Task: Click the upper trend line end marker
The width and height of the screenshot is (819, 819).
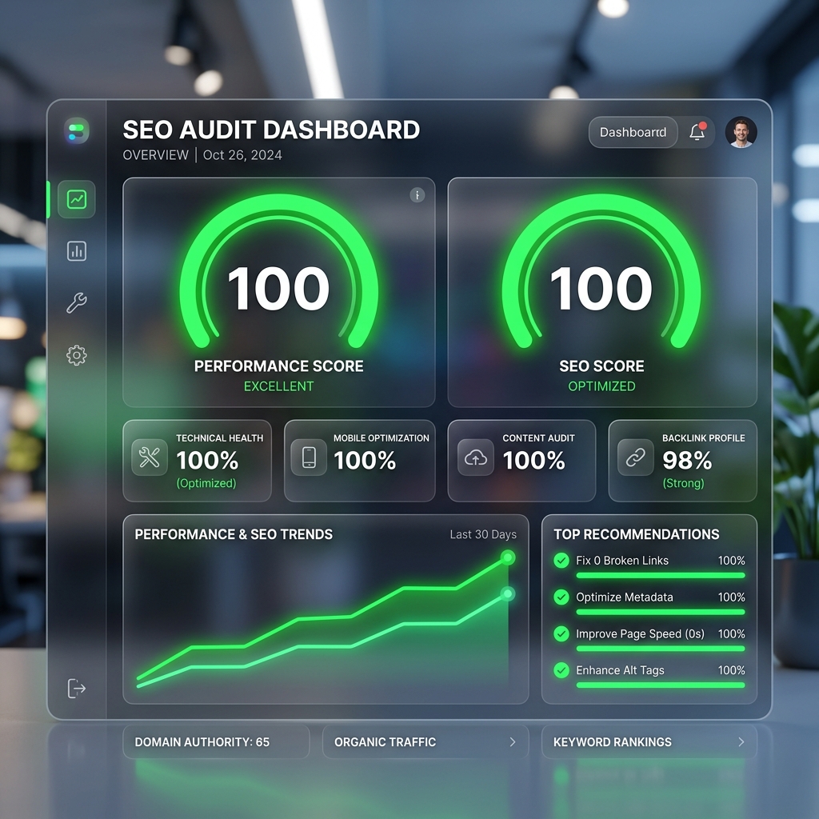Action: pos(508,557)
